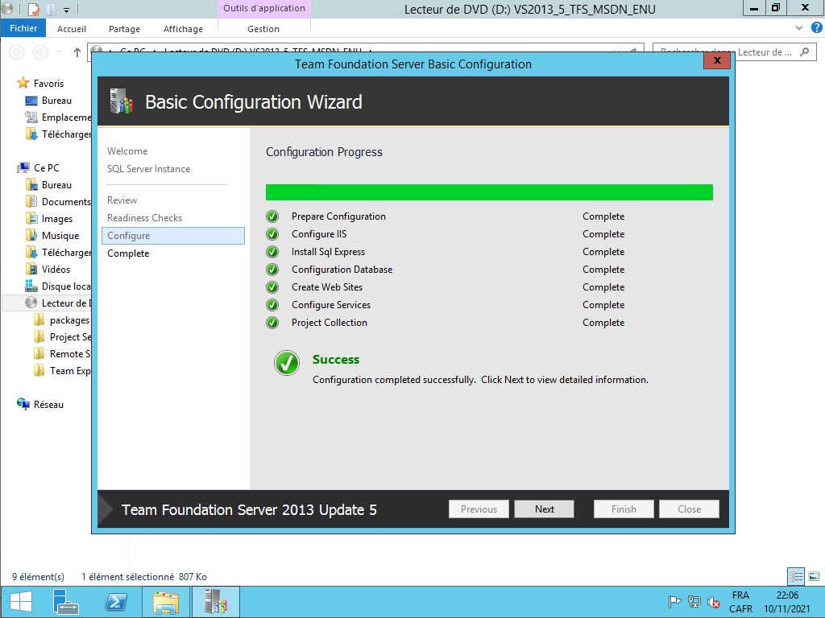This screenshot has width=825, height=618.
Task: Launch Server Manager from the taskbar
Action: point(66,602)
